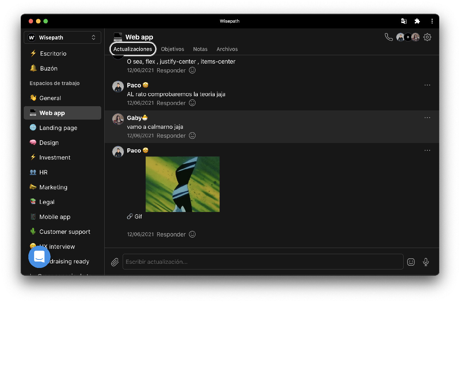Select the General workspace
The height and width of the screenshot is (368, 460).
pos(62,98)
